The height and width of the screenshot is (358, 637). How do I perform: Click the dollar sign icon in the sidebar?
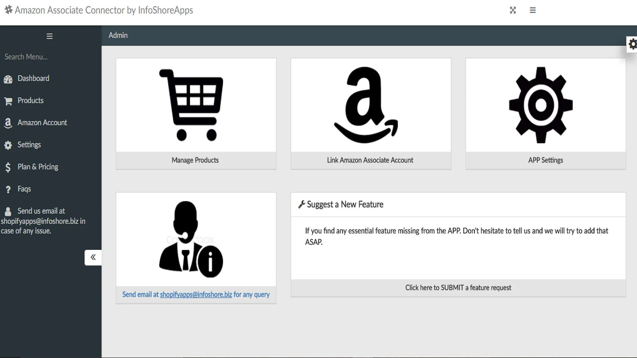(8, 167)
